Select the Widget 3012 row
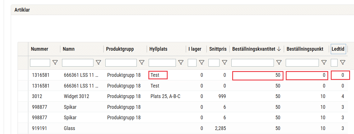354x134 pixels. coord(186,96)
